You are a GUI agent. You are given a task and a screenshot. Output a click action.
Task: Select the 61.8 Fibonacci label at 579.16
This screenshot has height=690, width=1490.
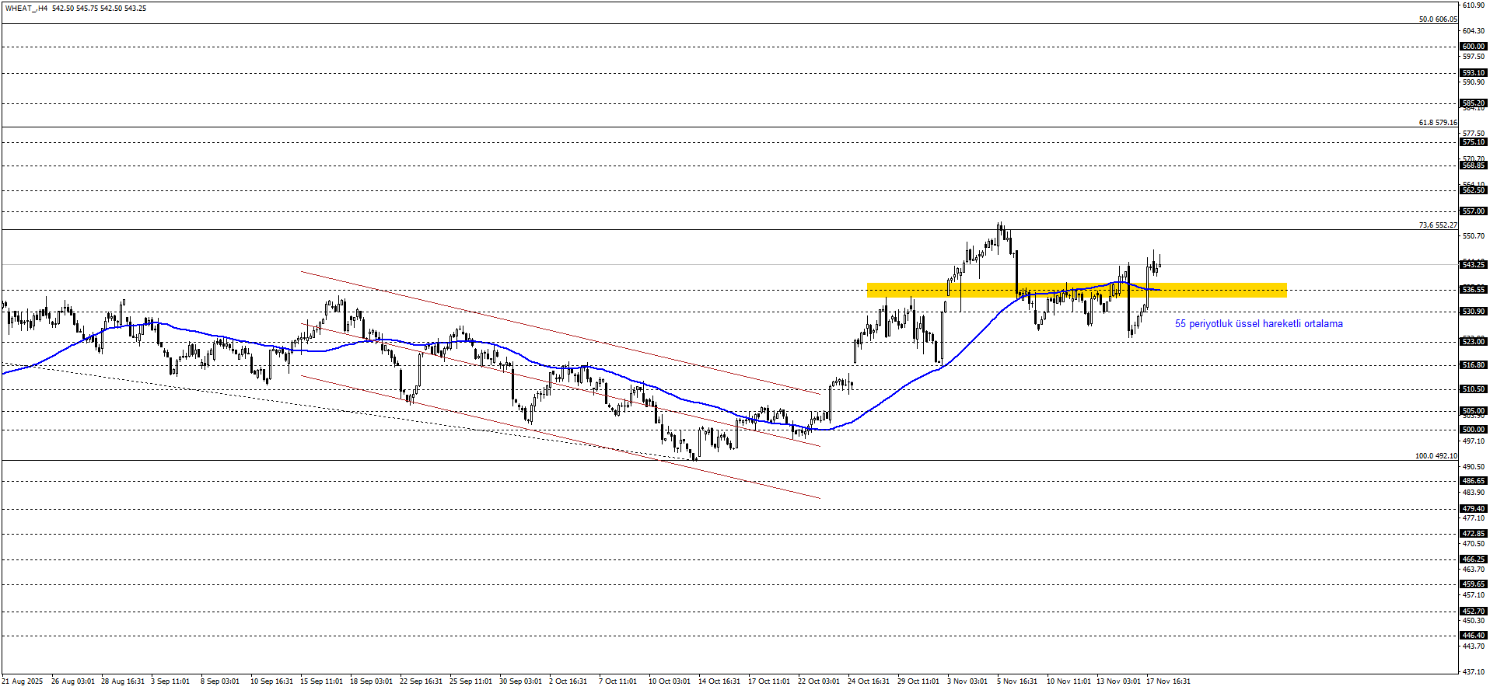[1437, 123]
